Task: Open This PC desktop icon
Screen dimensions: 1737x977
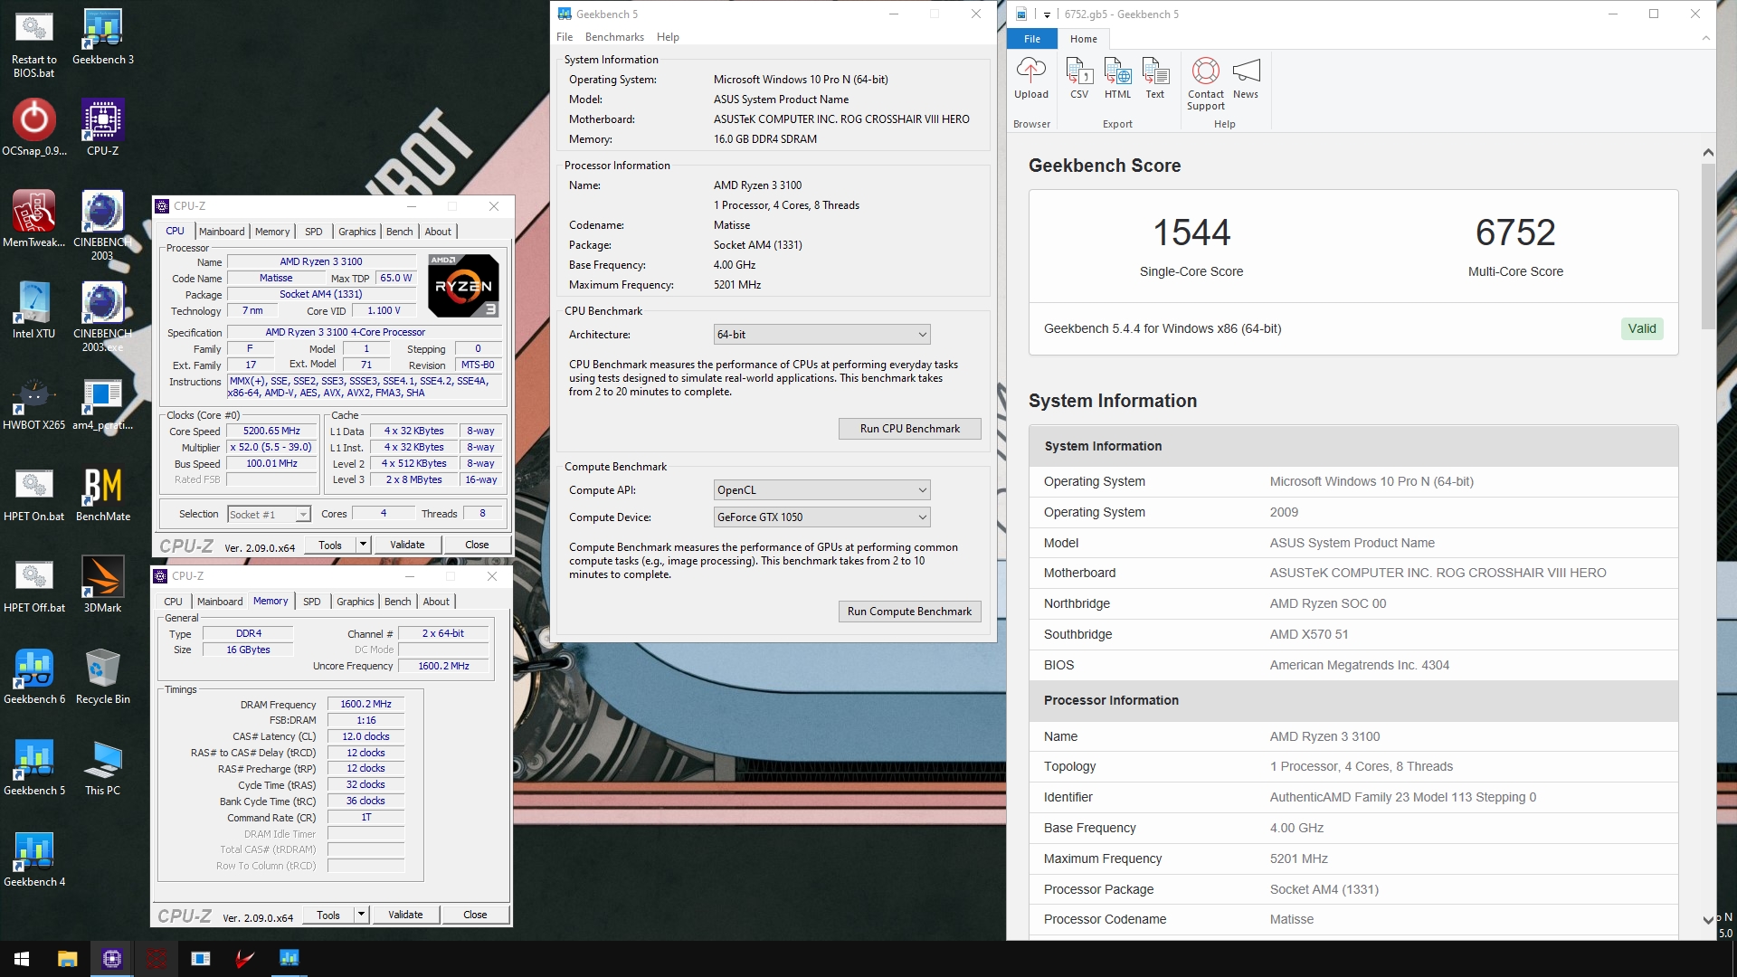Action: point(103,767)
